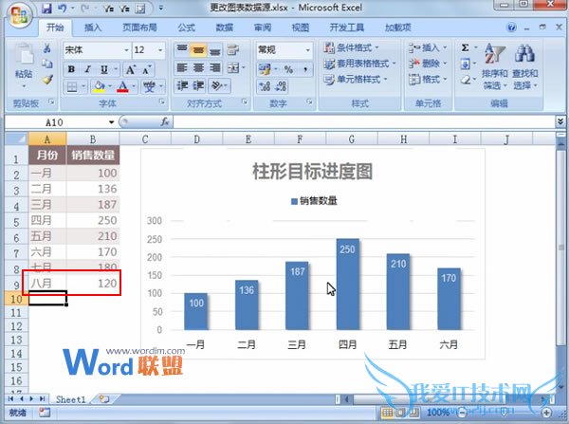The width and height of the screenshot is (569, 424).
Task: Click the formula bar input
Action: pos(364,122)
